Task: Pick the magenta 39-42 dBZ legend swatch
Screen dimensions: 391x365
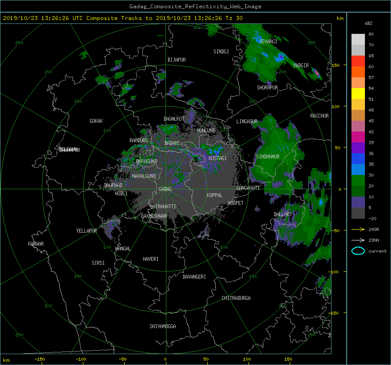Action: pos(358,137)
